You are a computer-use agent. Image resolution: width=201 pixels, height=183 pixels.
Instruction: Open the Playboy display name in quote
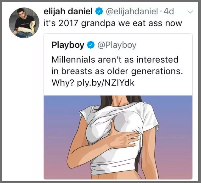tap(68, 45)
